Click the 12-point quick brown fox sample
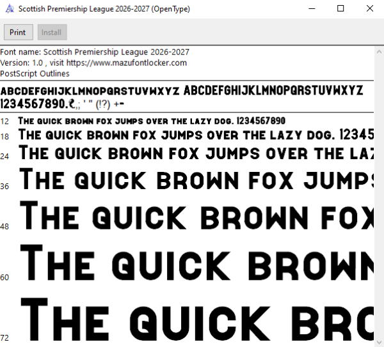 tap(152, 121)
